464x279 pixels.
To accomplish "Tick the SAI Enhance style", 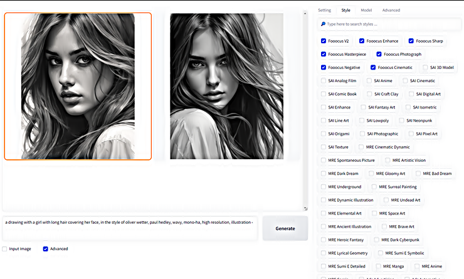I will click(x=324, y=107).
